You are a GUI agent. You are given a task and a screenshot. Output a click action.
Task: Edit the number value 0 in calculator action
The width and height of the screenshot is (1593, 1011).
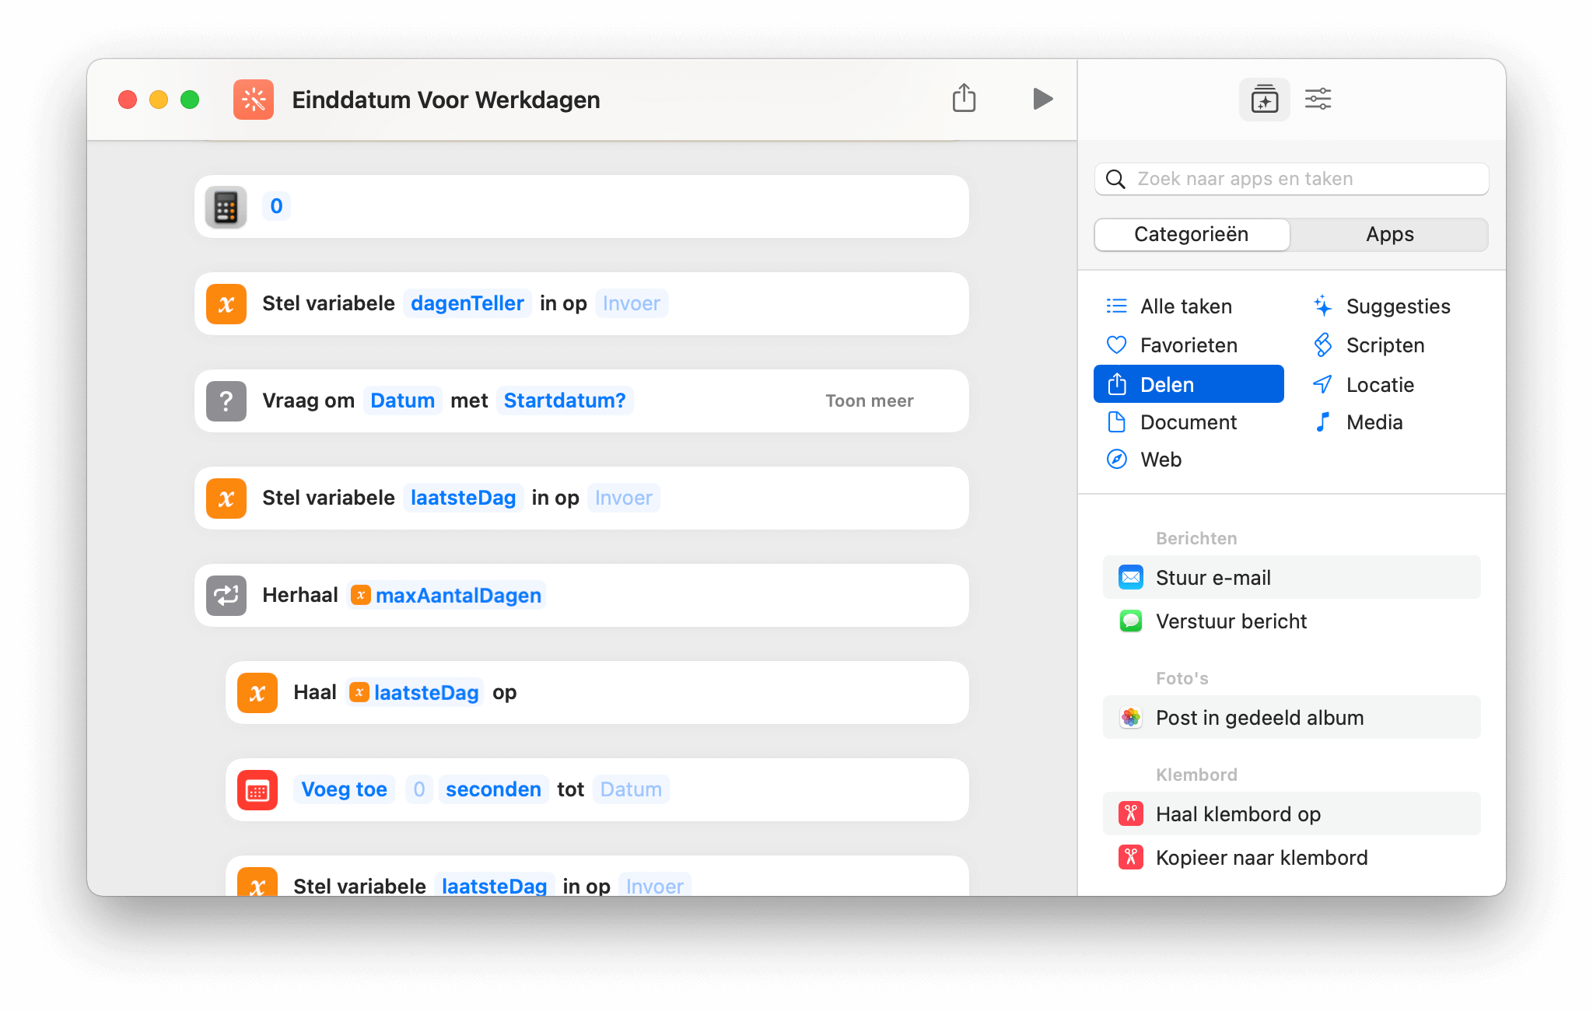click(276, 206)
